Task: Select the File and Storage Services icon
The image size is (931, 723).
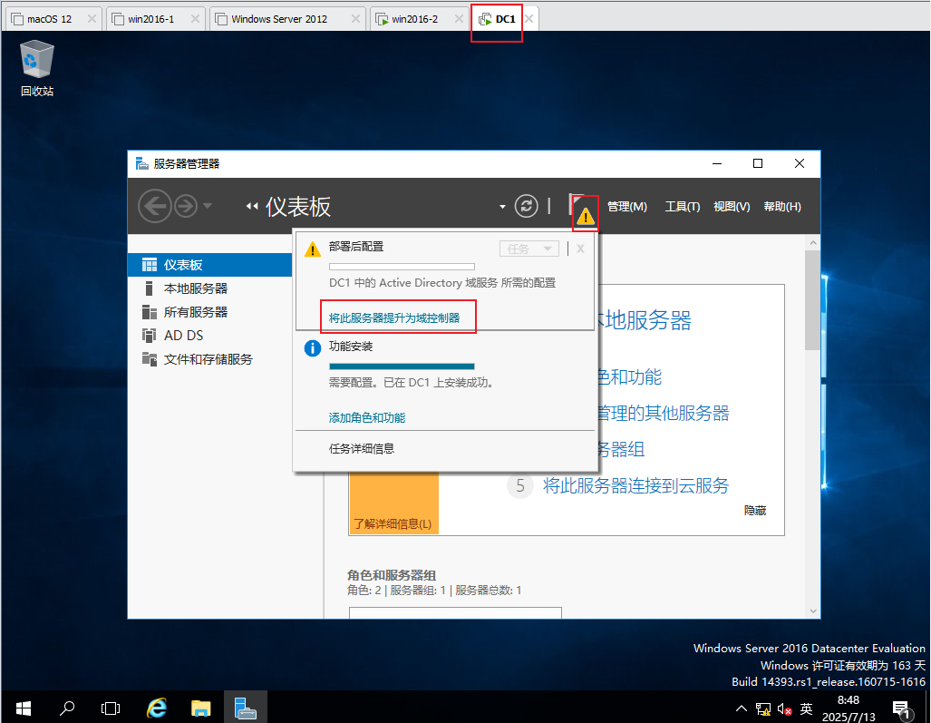Action: (x=149, y=359)
